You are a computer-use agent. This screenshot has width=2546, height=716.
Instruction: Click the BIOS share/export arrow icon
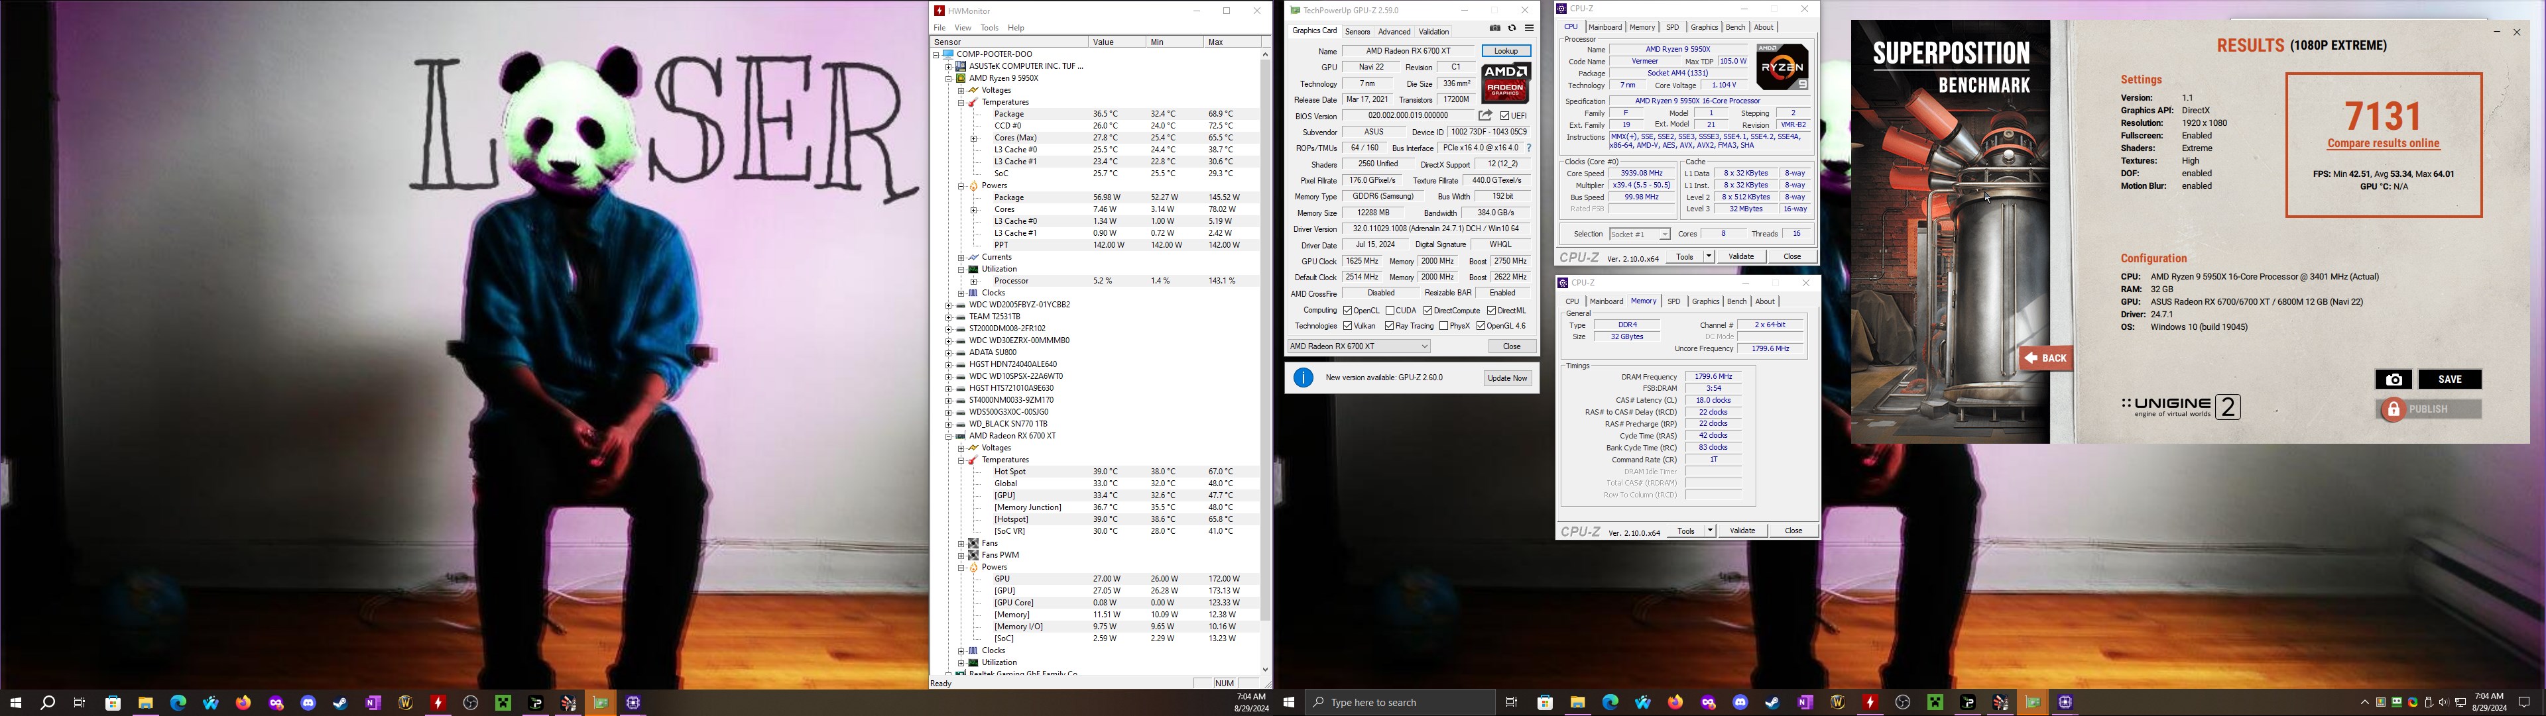pos(1485,115)
